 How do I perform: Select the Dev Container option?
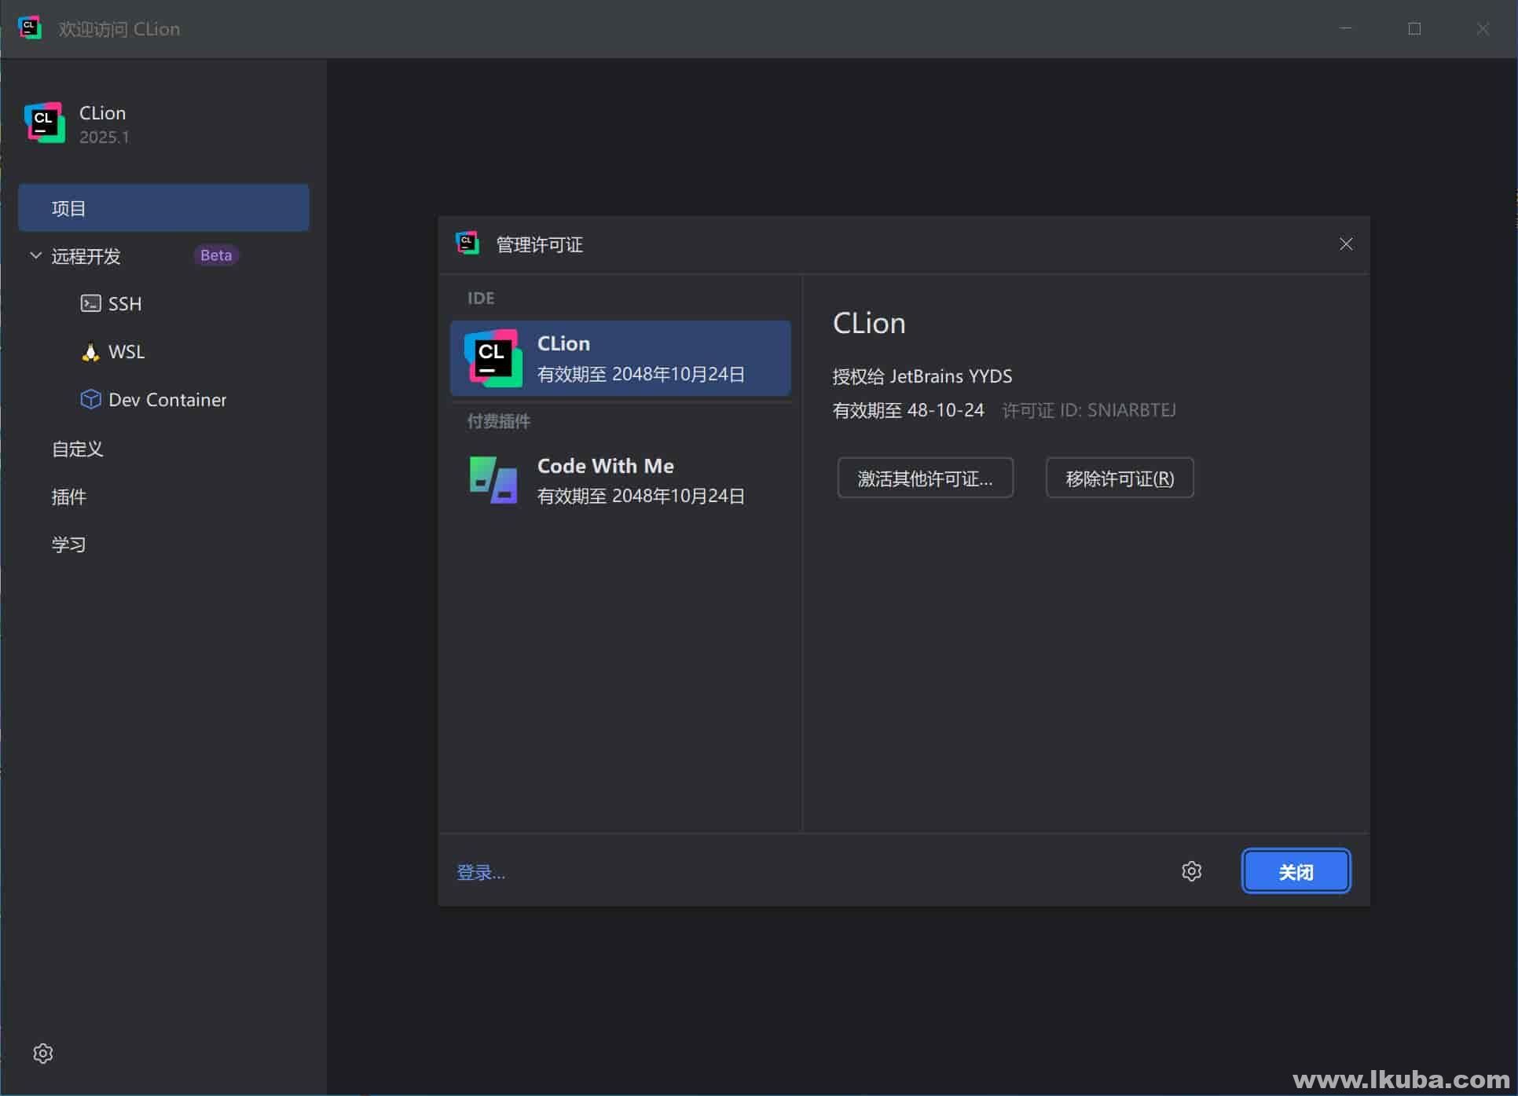tap(167, 400)
